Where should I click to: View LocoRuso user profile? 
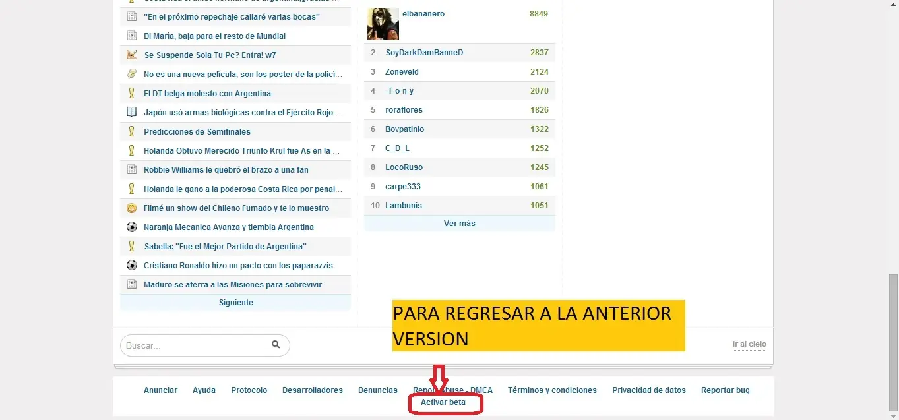[x=404, y=167]
